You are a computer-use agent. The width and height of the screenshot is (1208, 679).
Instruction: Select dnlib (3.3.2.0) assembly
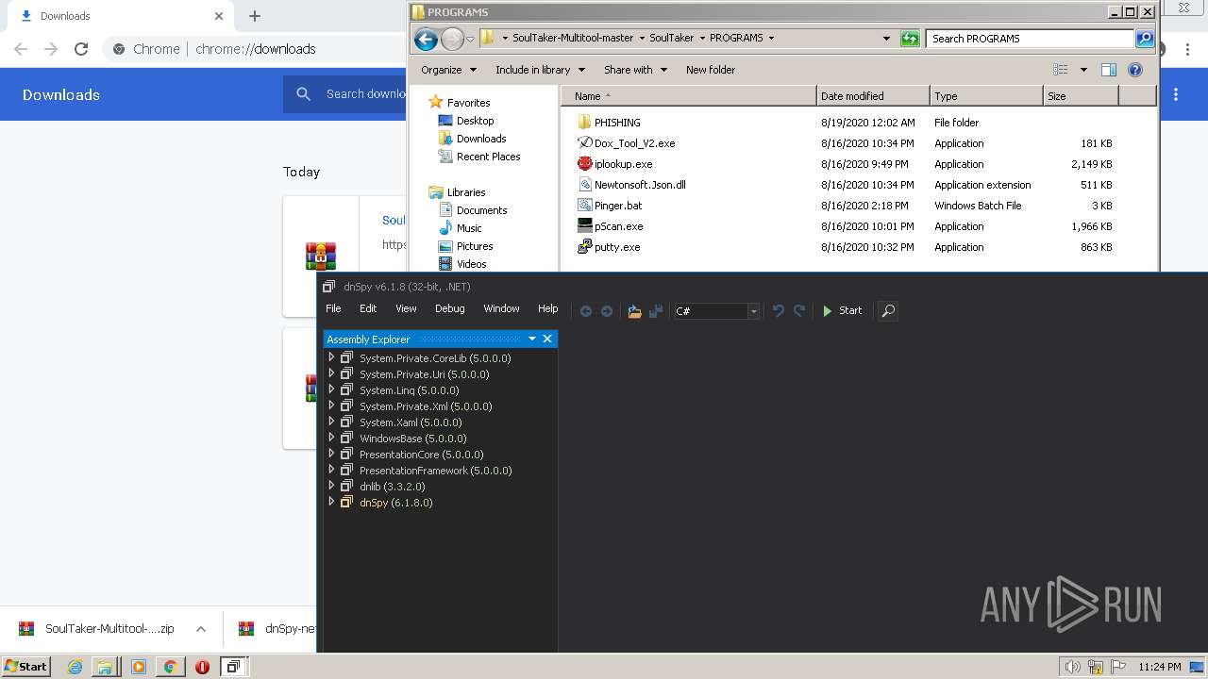(392, 487)
